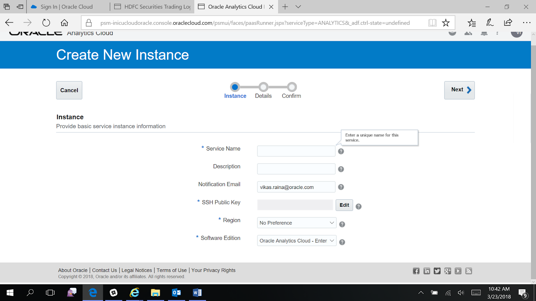Image resolution: width=536 pixels, height=301 pixels.
Task: Go to the browser home page
Action: coord(64,23)
